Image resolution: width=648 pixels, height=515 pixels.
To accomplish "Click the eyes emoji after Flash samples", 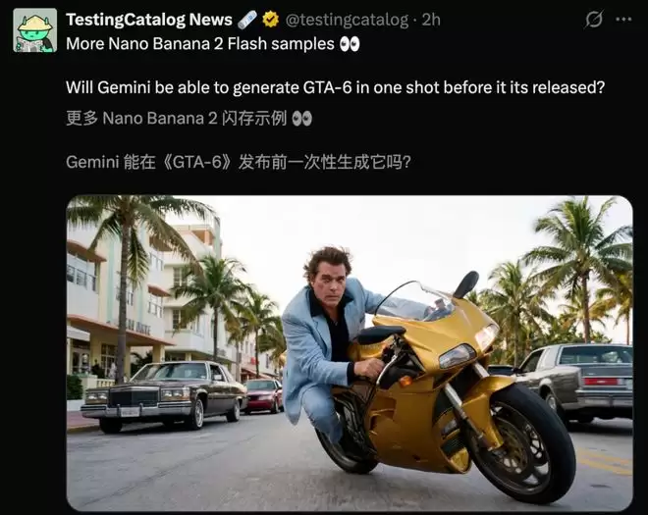I will tap(350, 44).
